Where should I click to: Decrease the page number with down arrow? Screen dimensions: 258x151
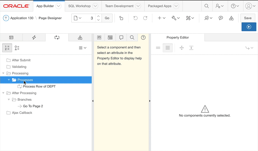tap(98, 20)
